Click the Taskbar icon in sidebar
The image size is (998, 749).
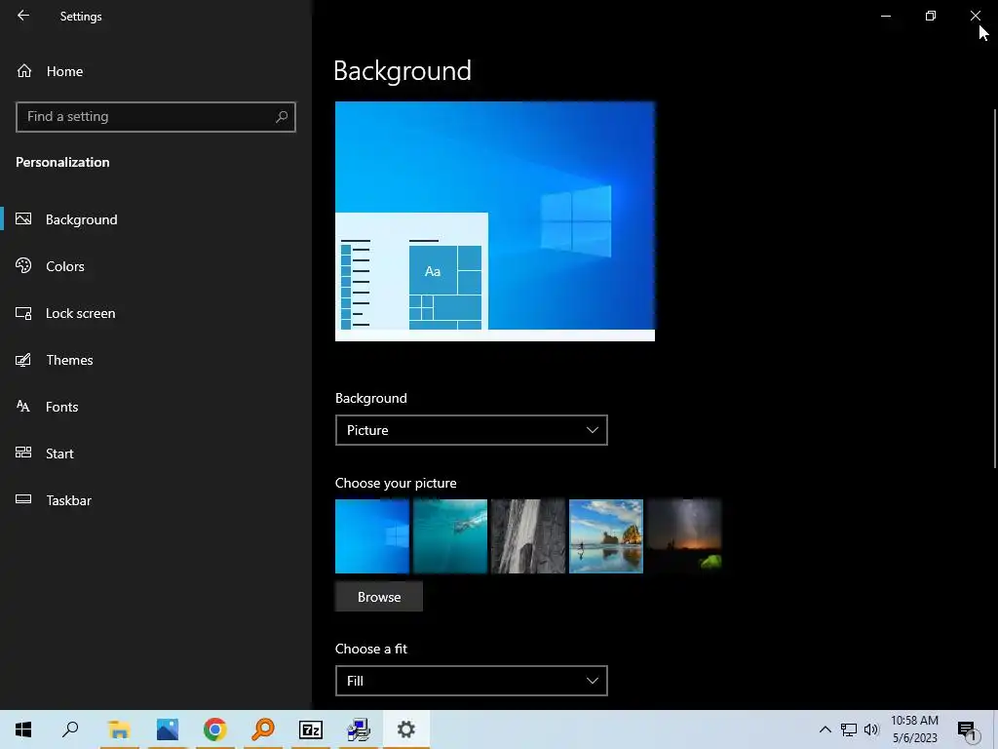click(x=23, y=499)
